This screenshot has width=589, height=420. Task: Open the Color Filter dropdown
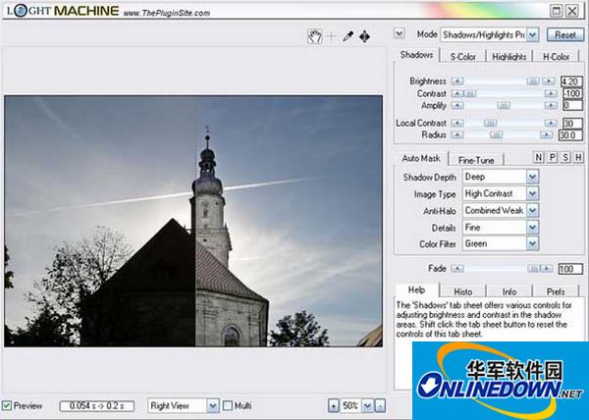tap(533, 243)
